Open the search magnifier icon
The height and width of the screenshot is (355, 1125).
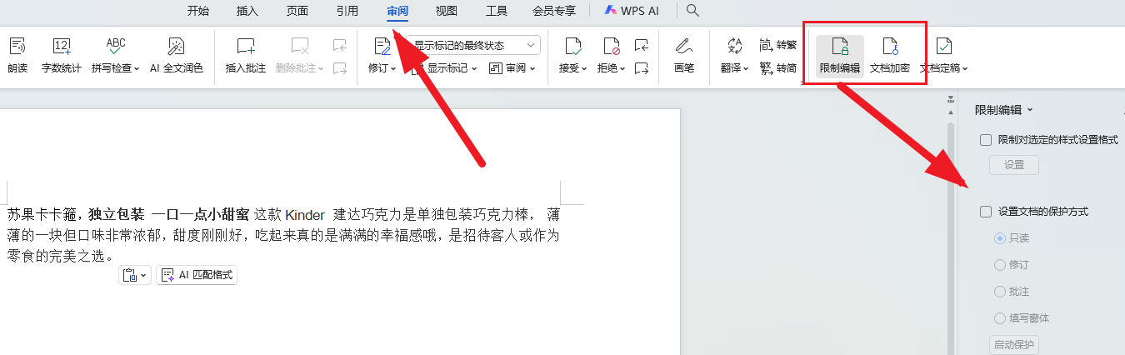click(692, 11)
